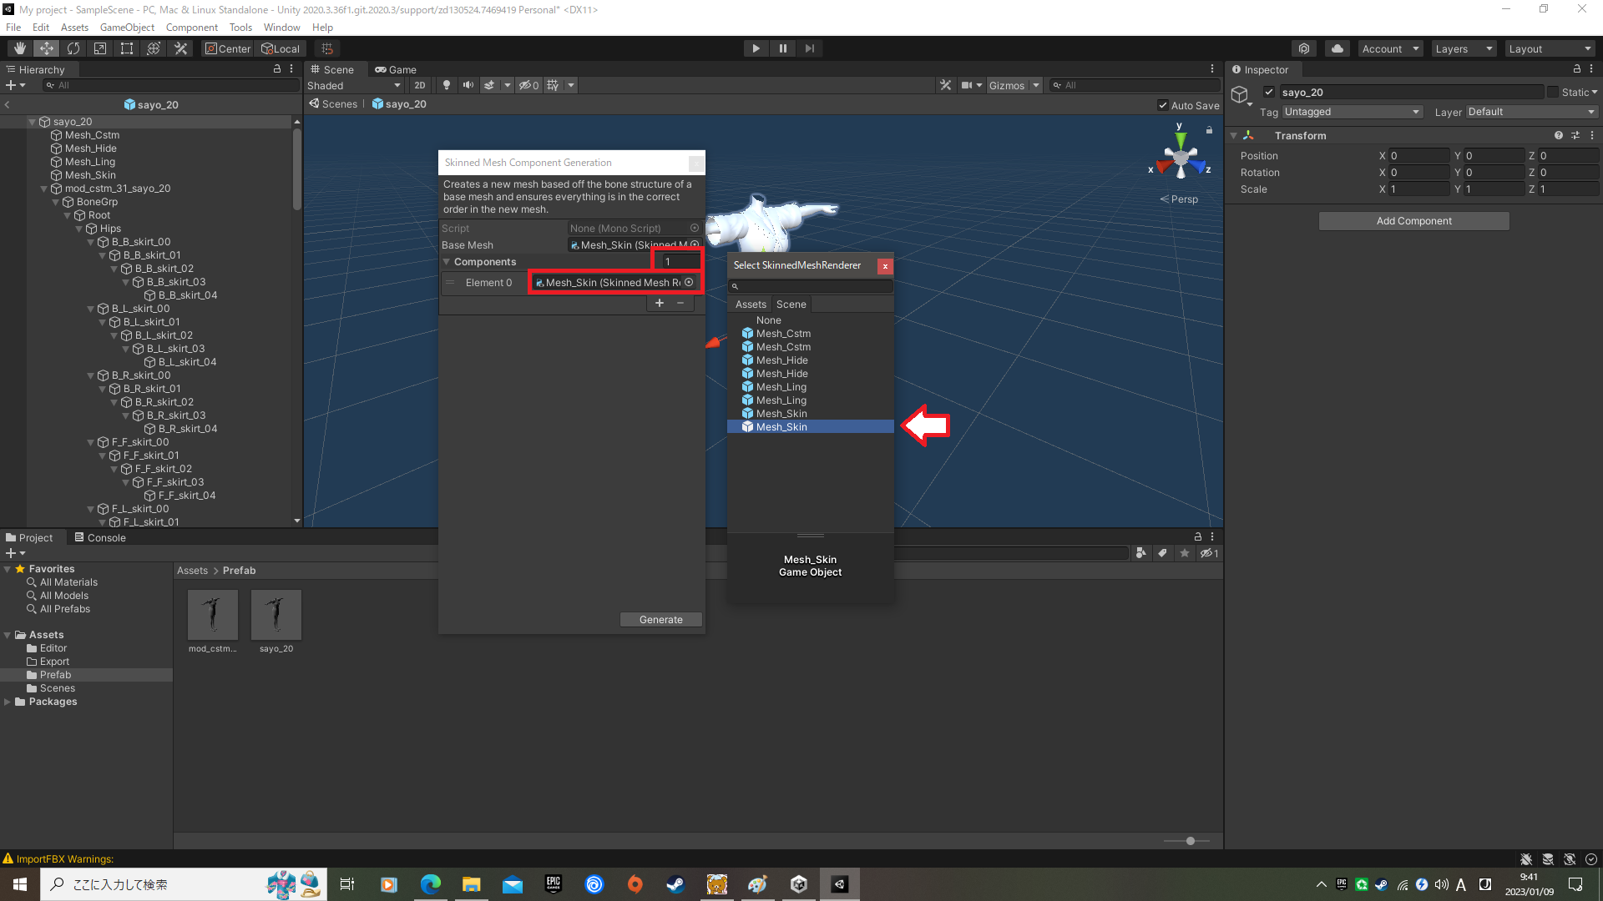1603x901 pixels.
Task: Toggle scene grid visibility icon
Action: (x=553, y=85)
